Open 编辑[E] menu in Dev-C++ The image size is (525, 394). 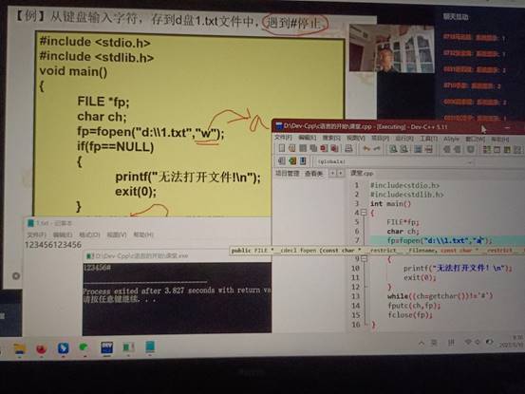point(307,138)
